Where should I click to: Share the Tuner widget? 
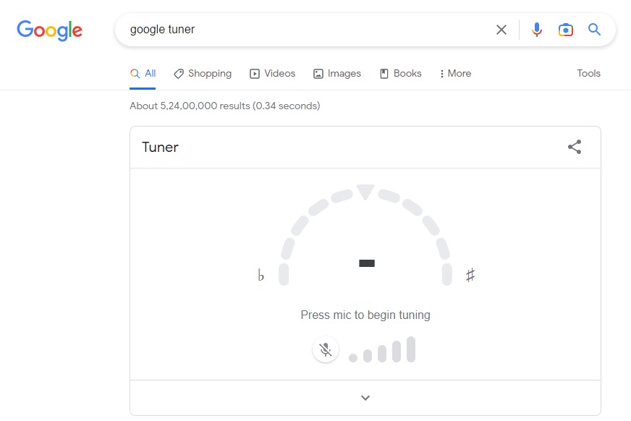click(575, 146)
